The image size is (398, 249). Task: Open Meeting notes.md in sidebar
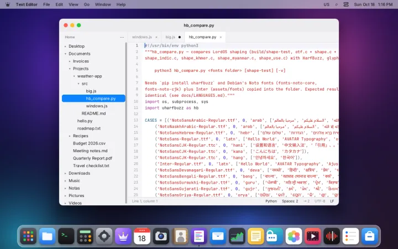(x=93, y=151)
